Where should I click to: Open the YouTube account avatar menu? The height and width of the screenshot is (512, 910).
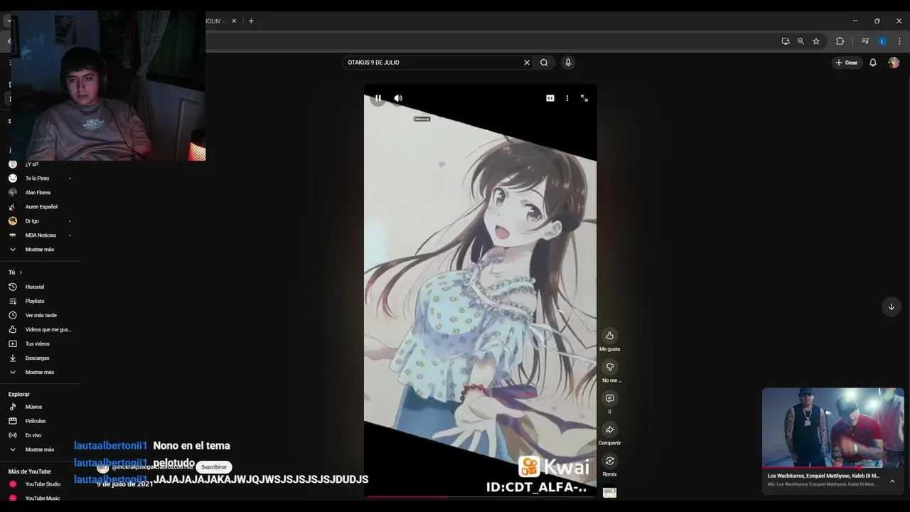click(x=894, y=63)
